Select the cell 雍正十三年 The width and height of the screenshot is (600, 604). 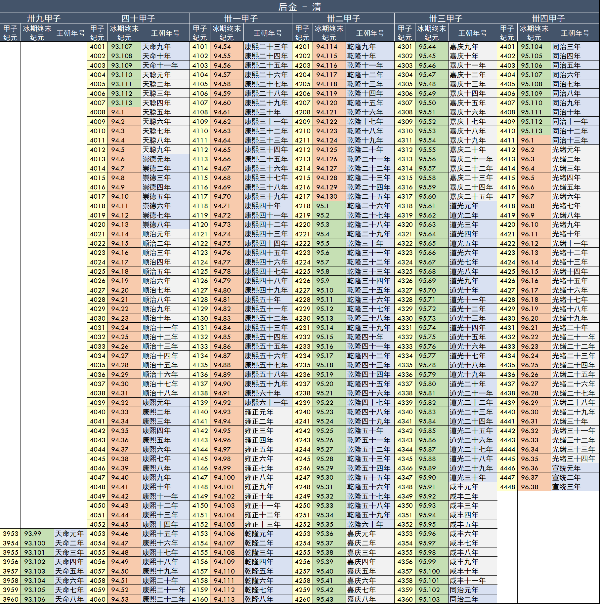[x=268, y=524]
